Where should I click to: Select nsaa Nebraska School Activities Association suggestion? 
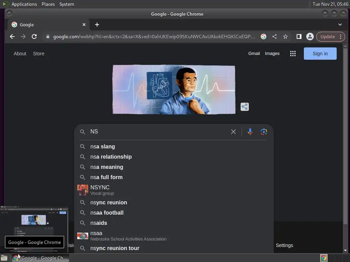[x=174, y=236]
